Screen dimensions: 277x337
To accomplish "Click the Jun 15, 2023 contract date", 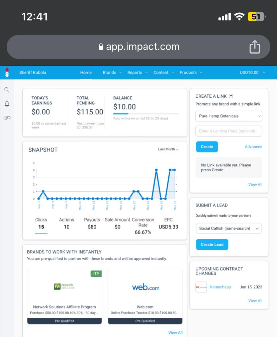I will coord(251,287).
